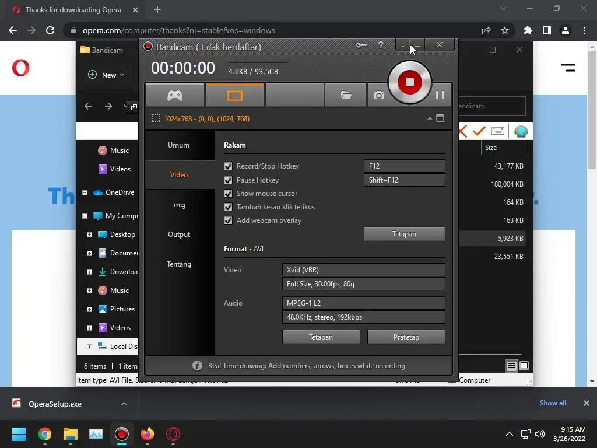The image size is (597, 448).
Task: Click Tetapan button in the Rakam section
Action: tap(405, 234)
